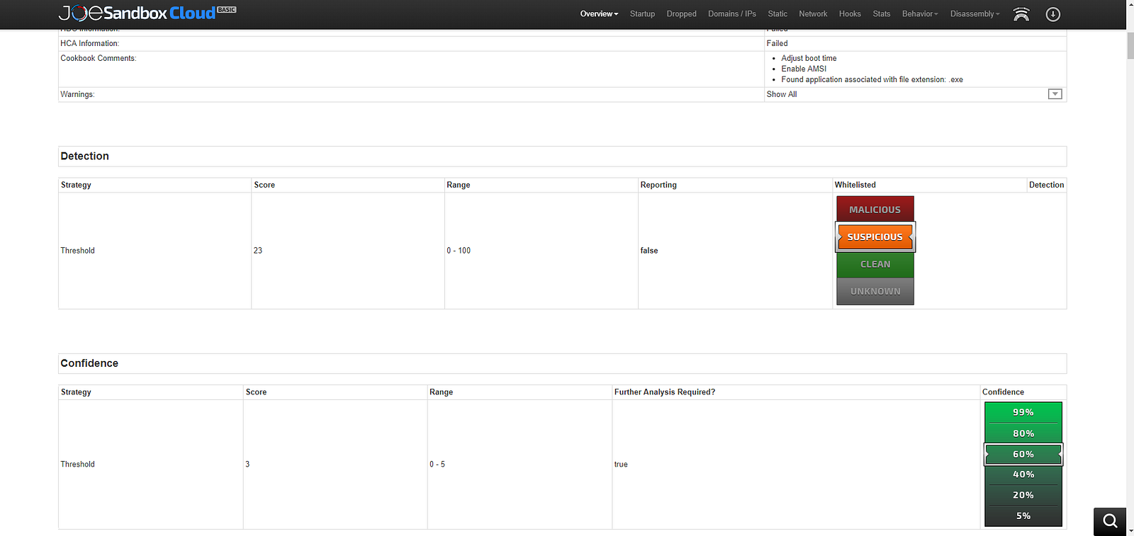Open the search magnifier button

(1110, 521)
